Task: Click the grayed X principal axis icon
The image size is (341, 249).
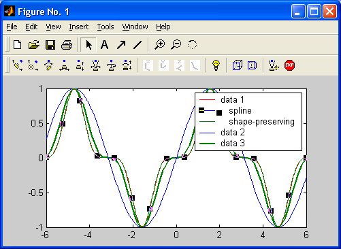Action: [x=148, y=65]
